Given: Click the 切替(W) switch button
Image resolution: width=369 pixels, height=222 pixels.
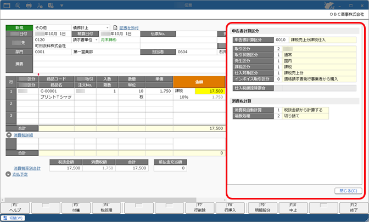Looking at the screenshot, I should pyautogui.click(x=13, y=218).
